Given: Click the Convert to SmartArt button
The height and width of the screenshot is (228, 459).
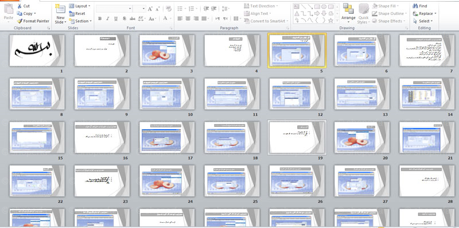Looking at the screenshot, I should point(266,21).
